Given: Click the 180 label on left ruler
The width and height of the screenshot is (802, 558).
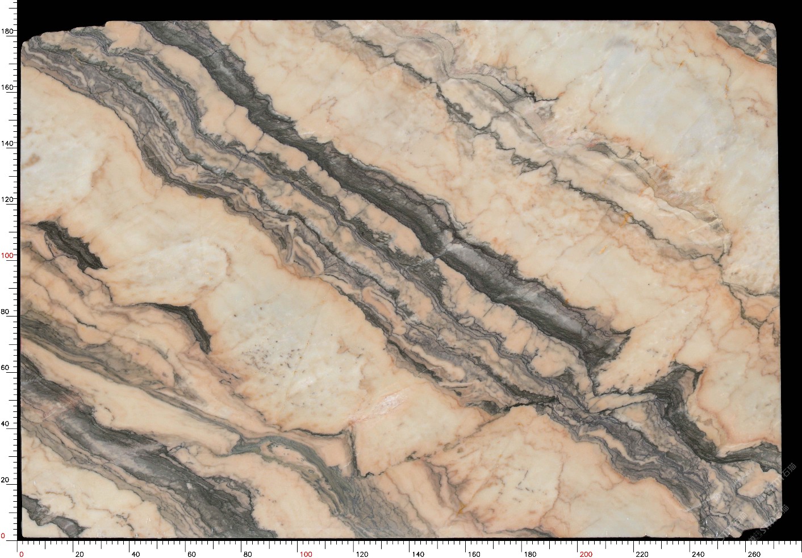Looking at the screenshot, I should tap(7, 31).
